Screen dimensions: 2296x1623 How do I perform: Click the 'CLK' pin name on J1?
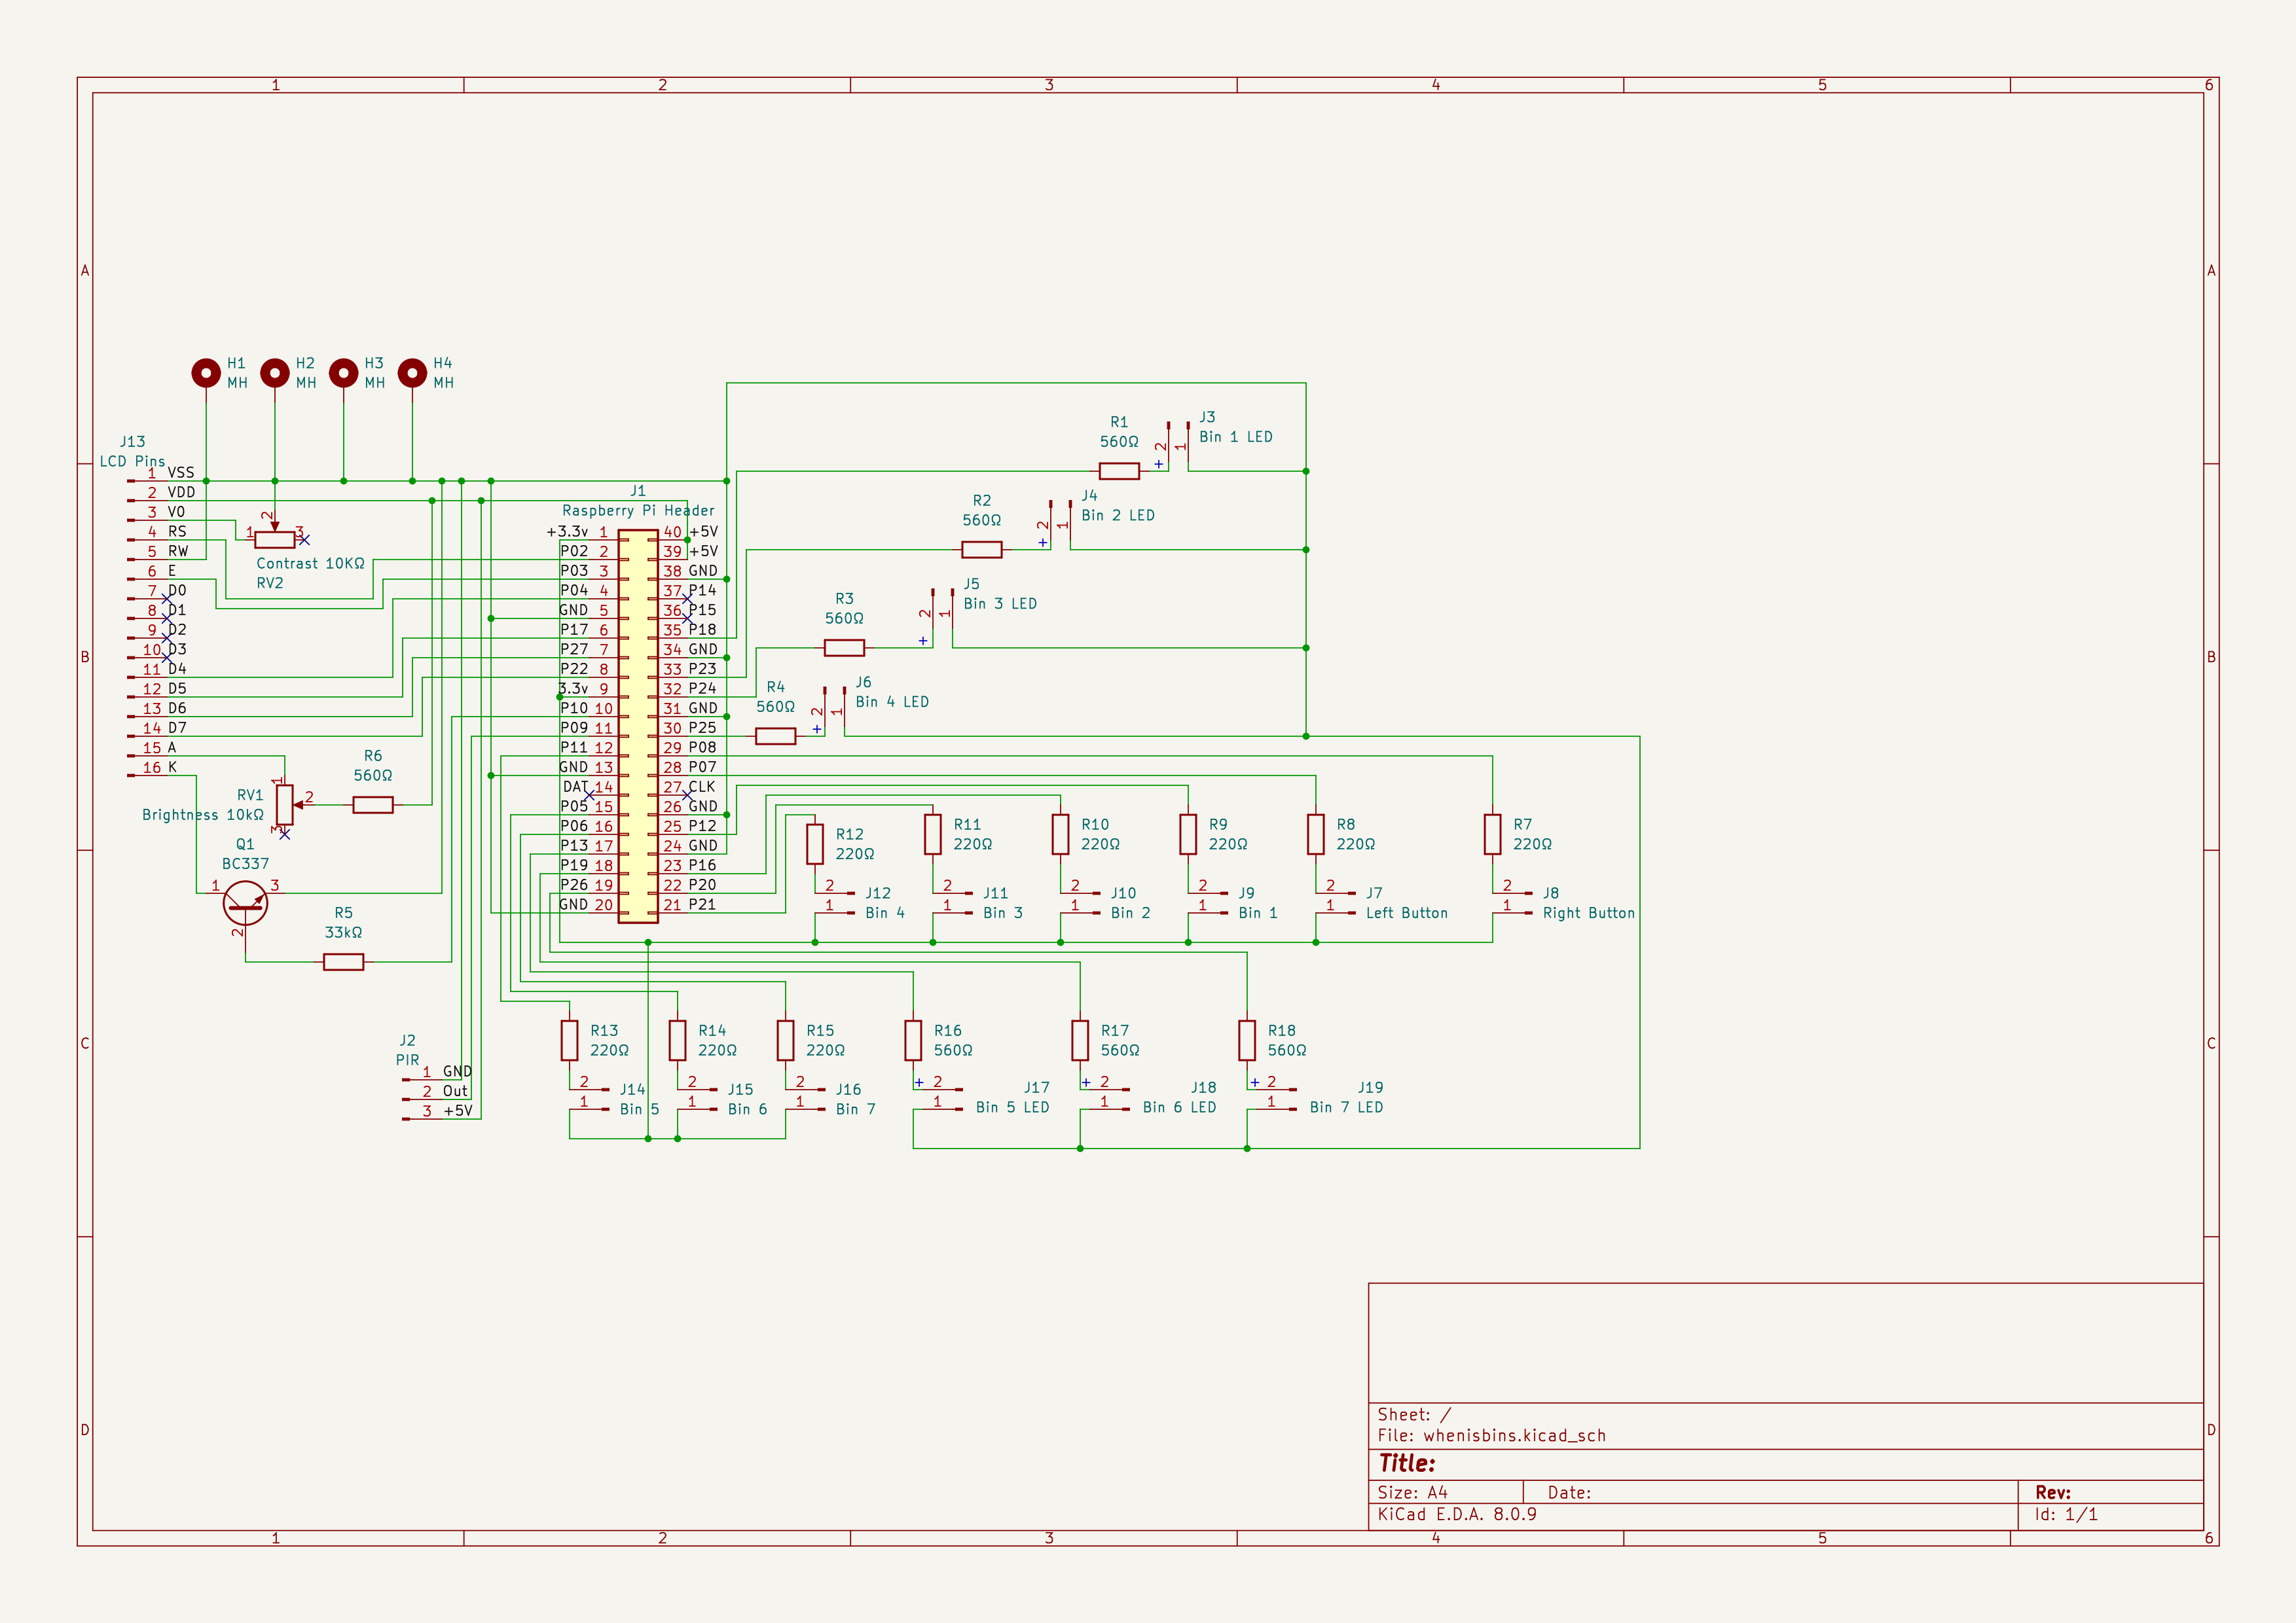[x=702, y=787]
